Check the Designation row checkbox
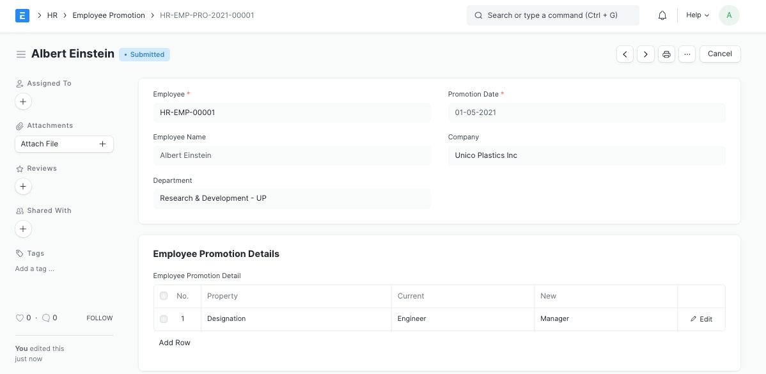This screenshot has height=374, width=766. [x=164, y=319]
